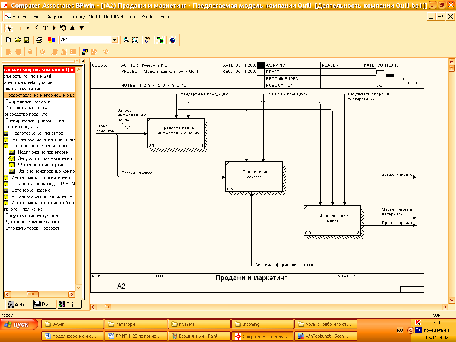Switch to the Activities tab
The height and width of the screenshot is (342, 456).
(19, 304)
